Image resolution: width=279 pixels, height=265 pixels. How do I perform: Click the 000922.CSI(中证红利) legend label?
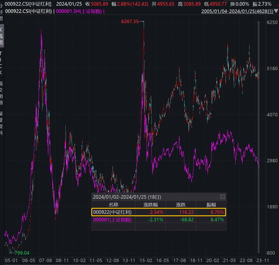[29, 11]
